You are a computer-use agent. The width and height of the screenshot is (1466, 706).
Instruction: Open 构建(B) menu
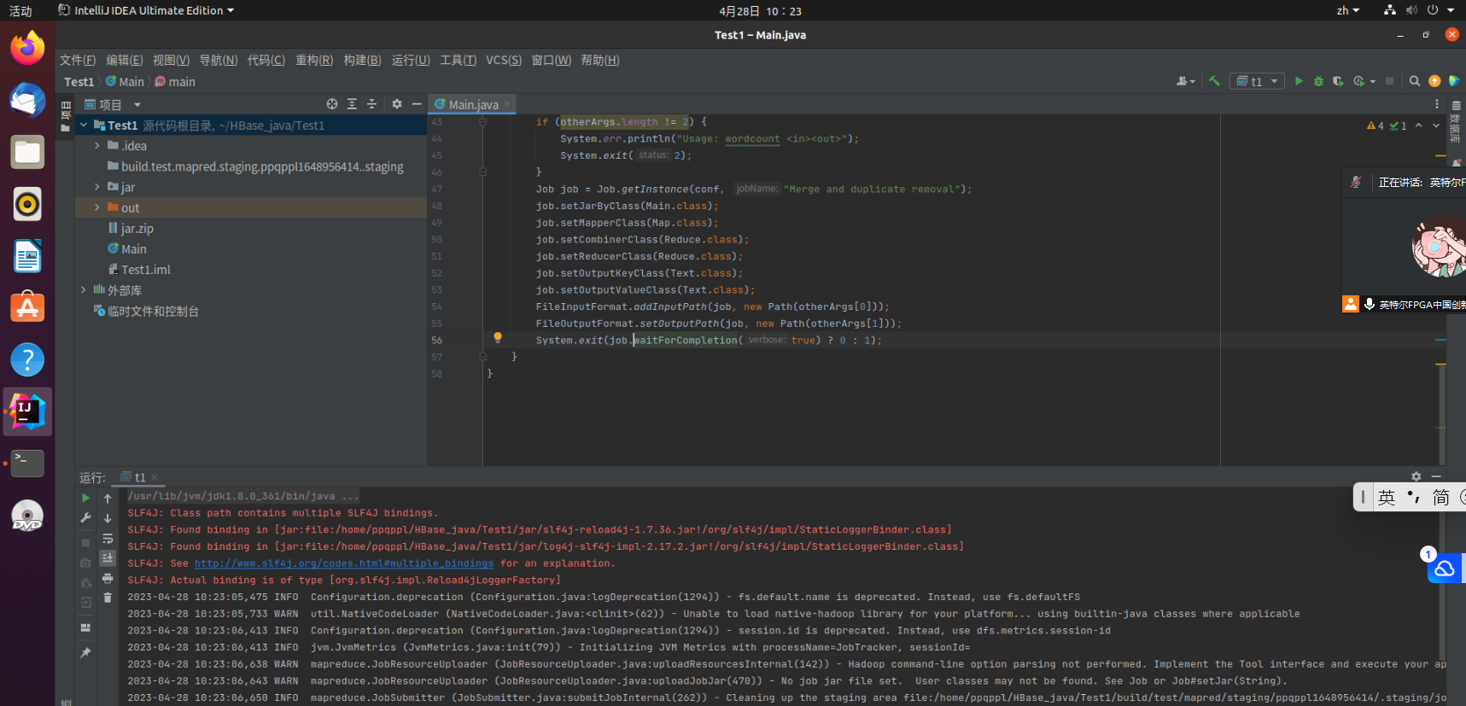click(362, 60)
